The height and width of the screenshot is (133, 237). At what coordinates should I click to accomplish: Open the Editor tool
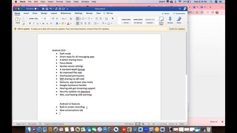[x=179, y=20]
